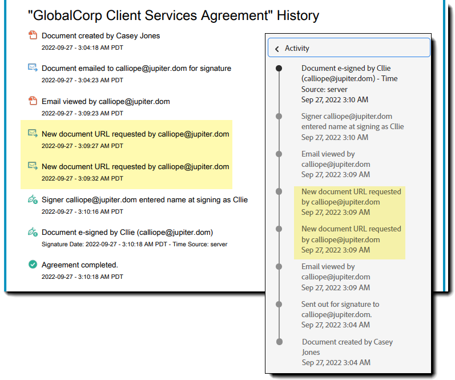Viewport: 455px width, 380px height.
Task: Click the Activity timestamp Sep 27, 2022 3:10 AM under e-signed
Action: (x=335, y=99)
